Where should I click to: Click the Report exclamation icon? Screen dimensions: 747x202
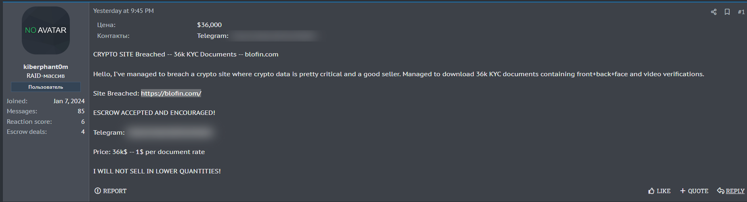98,191
